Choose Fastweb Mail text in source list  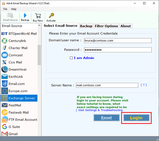(19, 113)
